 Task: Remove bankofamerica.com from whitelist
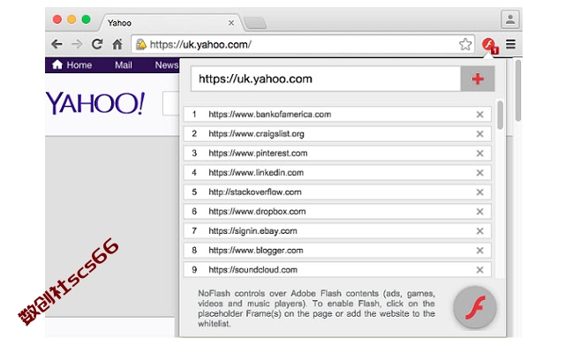(x=479, y=115)
